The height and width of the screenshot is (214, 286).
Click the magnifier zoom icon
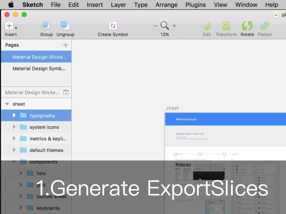[164, 26]
